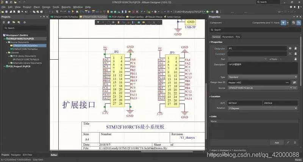This screenshot has height=162, width=303.
Task: Click the text string icon in the Active Bar
Action: tap(154, 23)
